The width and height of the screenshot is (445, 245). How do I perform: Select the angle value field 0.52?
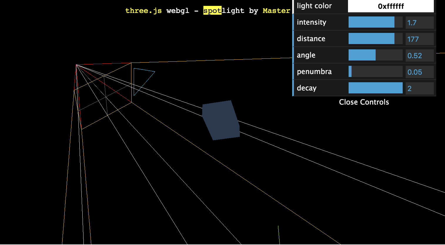[x=419, y=56]
